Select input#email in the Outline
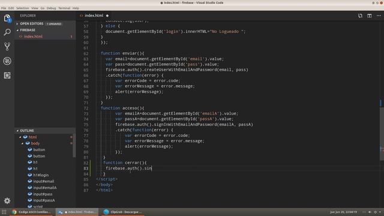384x216 pixels. click(x=44, y=181)
